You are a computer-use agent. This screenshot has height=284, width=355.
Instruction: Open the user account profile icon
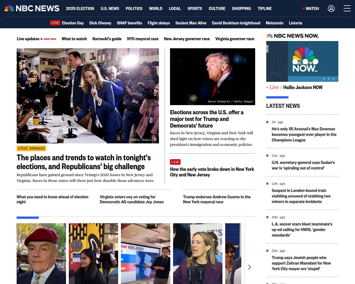coord(331,9)
